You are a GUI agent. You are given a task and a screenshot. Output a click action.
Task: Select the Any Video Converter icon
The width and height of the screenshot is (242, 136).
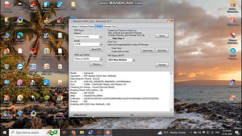point(47,85)
